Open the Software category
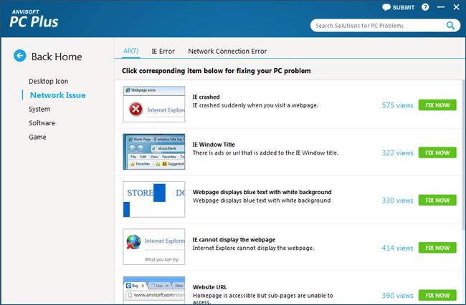466x305 pixels. coord(42,123)
